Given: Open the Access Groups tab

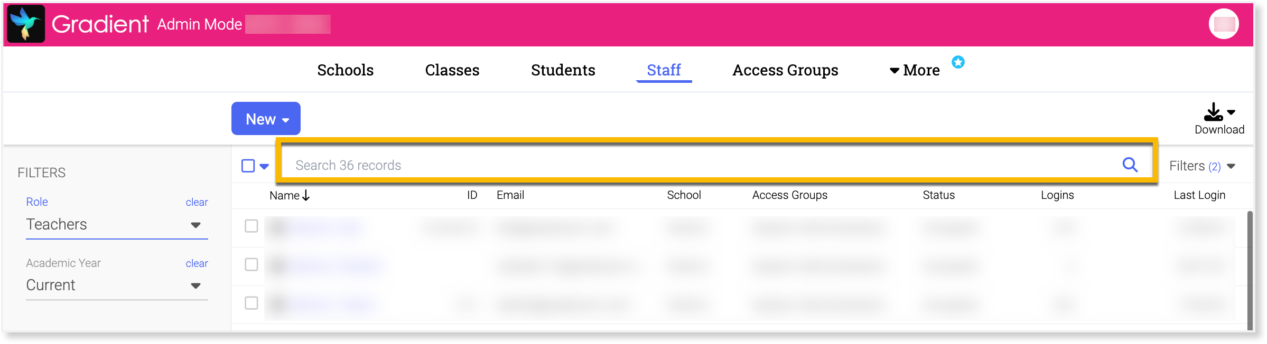Looking at the screenshot, I should pyautogui.click(x=785, y=70).
